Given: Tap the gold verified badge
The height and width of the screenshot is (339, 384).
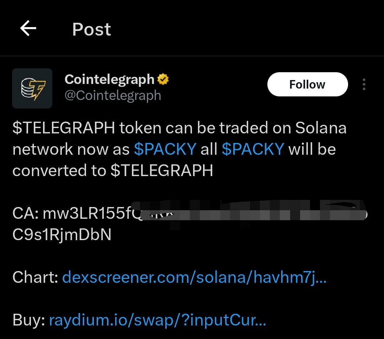Looking at the screenshot, I should (163, 79).
